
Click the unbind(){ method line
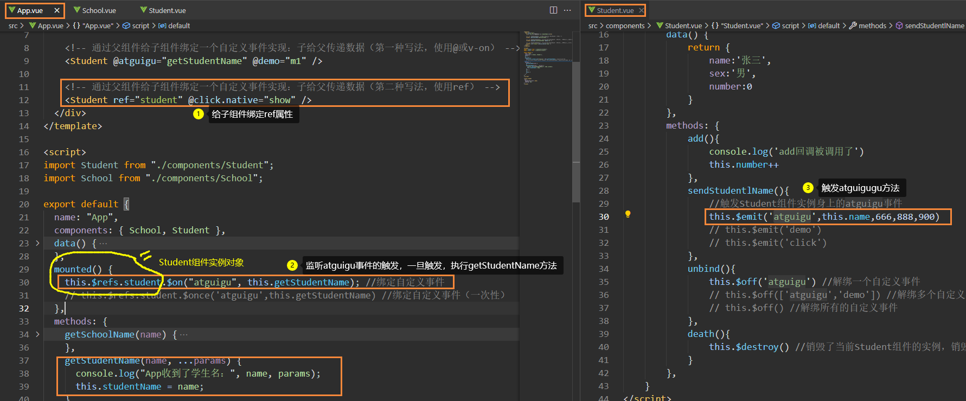[x=712, y=269]
